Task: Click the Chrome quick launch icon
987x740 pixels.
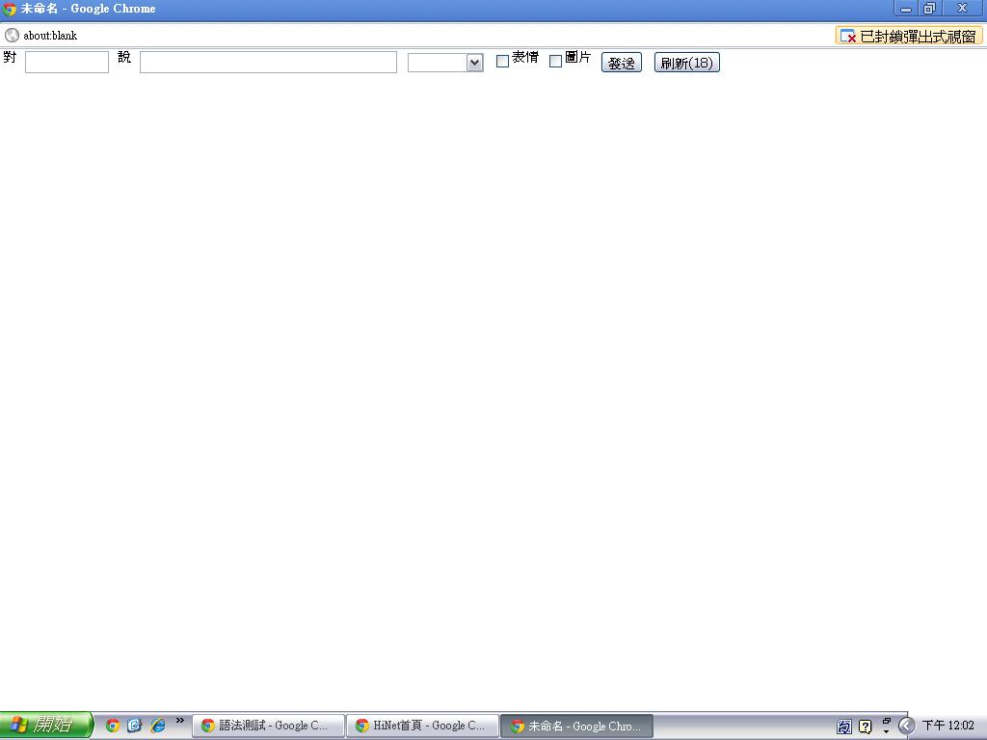Action: tap(113, 726)
